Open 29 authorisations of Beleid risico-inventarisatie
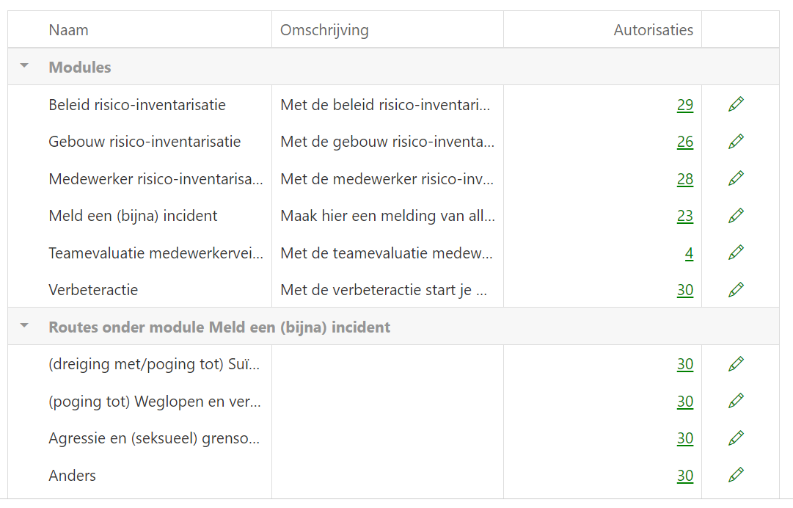This screenshot has width=793, height=508. (684, 105)
